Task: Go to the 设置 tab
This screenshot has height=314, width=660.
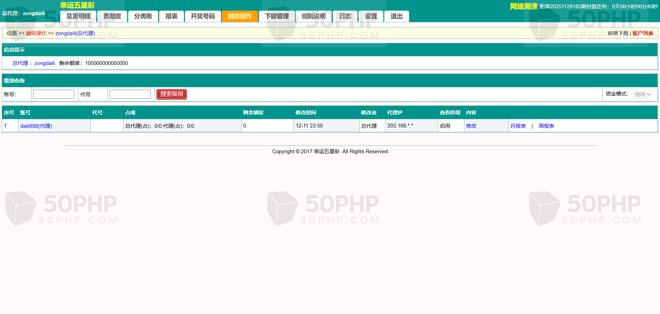Action: tap(371, 16)
